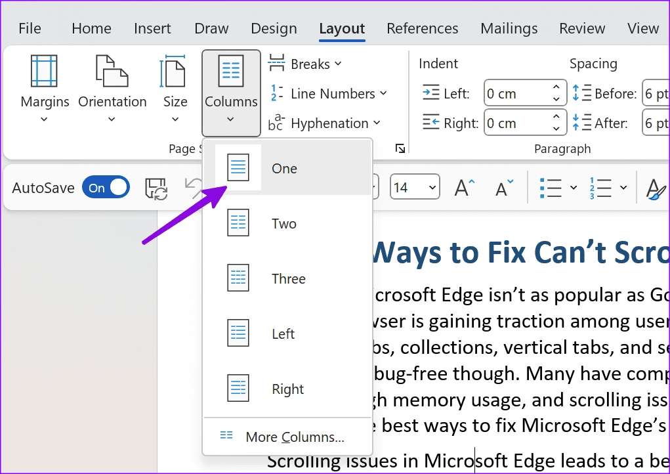Open the Line Numbers dropdown
670x474 pixels.
click(329, 94)
